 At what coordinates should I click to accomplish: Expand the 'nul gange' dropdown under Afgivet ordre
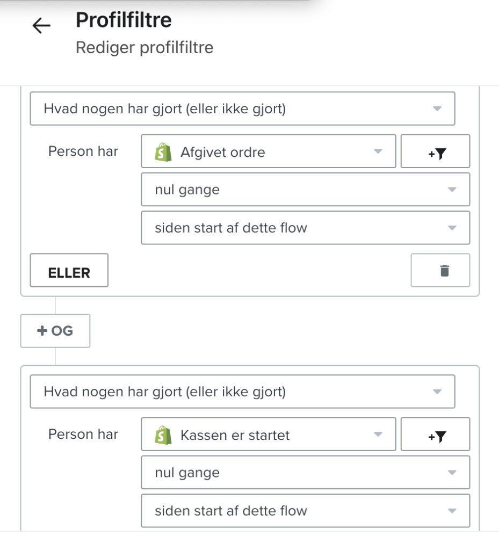pos(306,190)
